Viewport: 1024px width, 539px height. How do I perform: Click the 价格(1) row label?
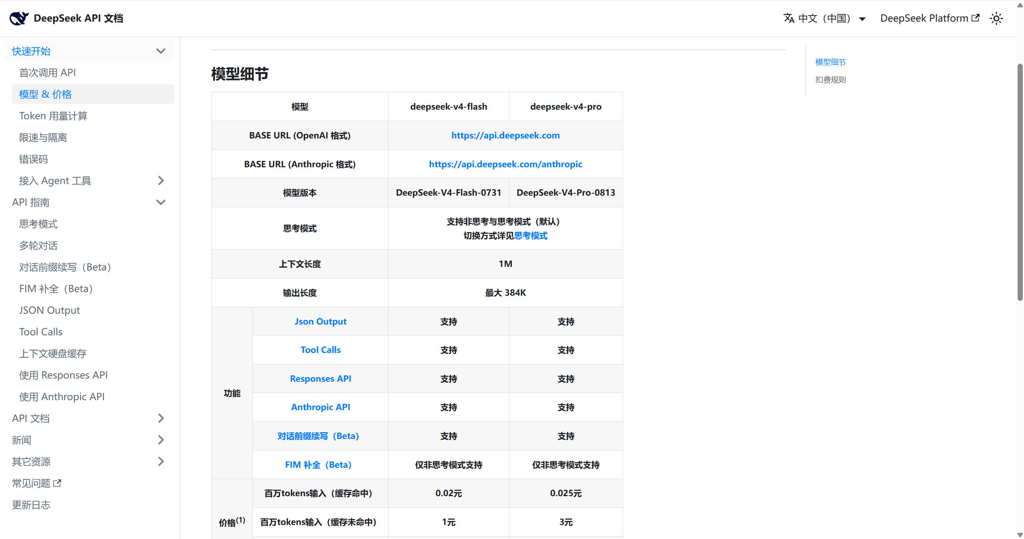tap(232, 522)
